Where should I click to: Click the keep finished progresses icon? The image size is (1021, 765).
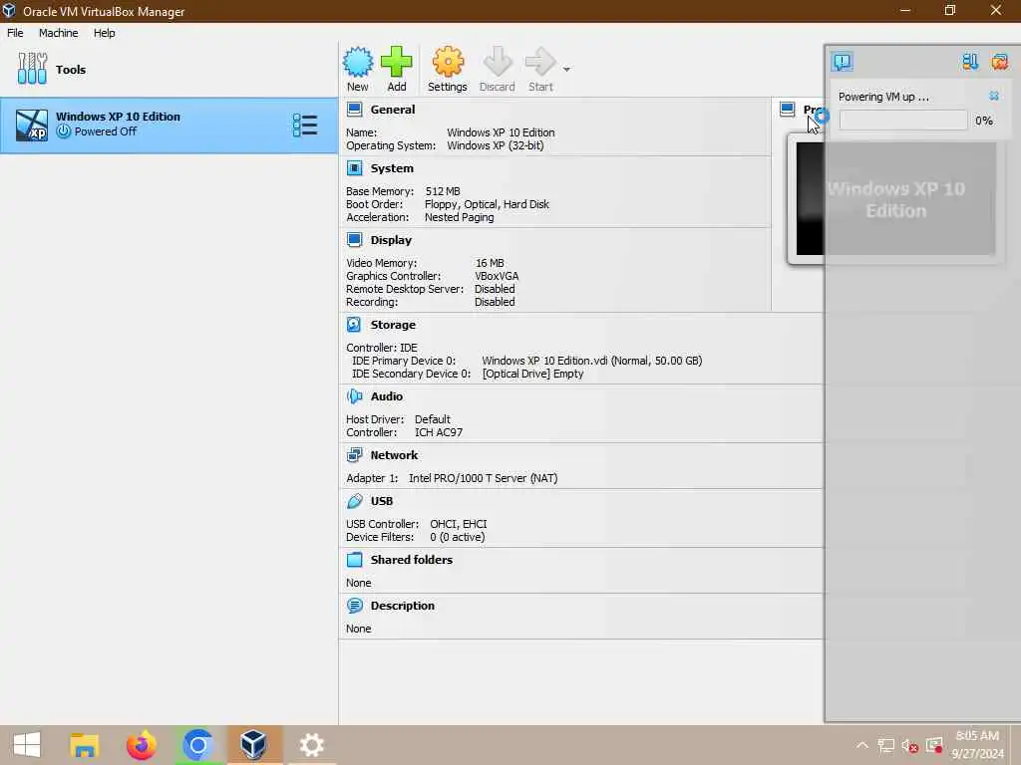tap(970, 62)
